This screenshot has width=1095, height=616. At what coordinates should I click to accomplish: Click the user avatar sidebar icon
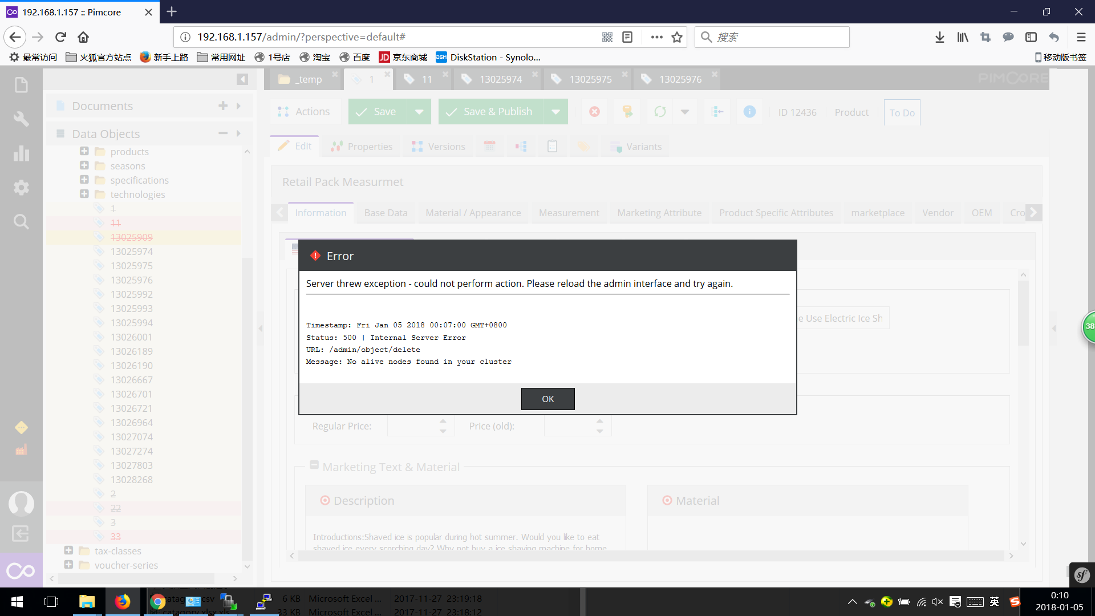point(21,503)
